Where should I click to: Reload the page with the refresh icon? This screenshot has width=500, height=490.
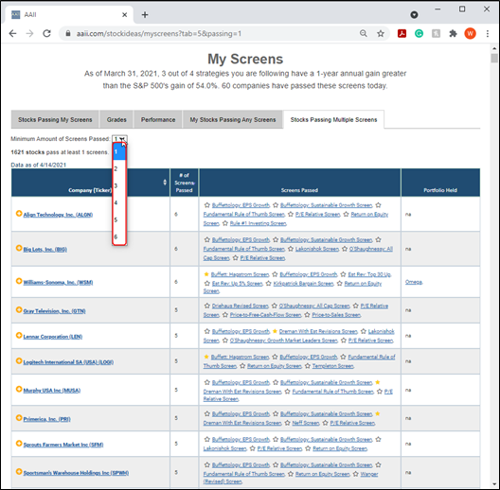click(x=47, y=33)
